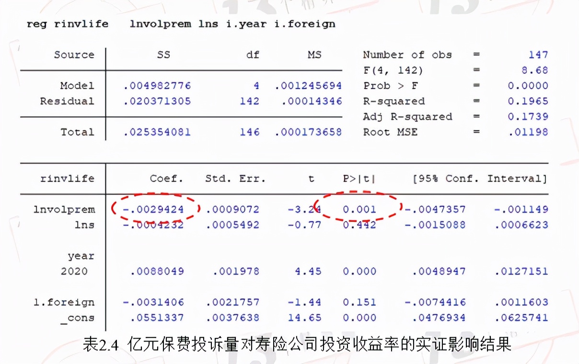Select _cons std. err. .0037638
The image size is (579, 364).
[232, 318]
